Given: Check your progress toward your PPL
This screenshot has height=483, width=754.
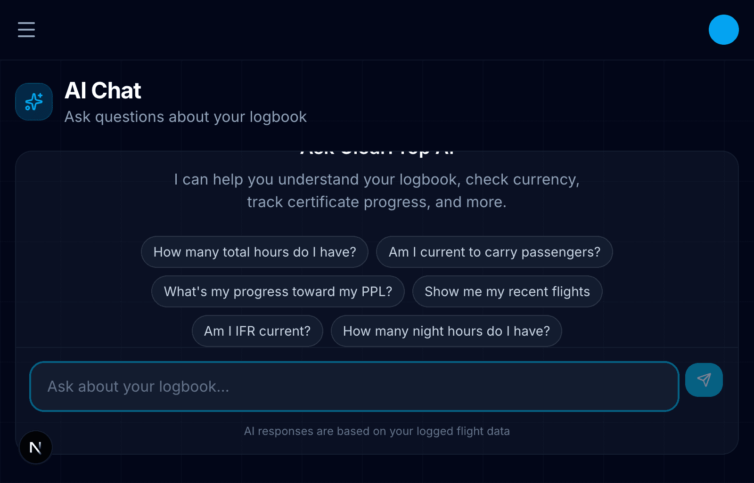Looking at the screenshot, I should coord(278,291).
